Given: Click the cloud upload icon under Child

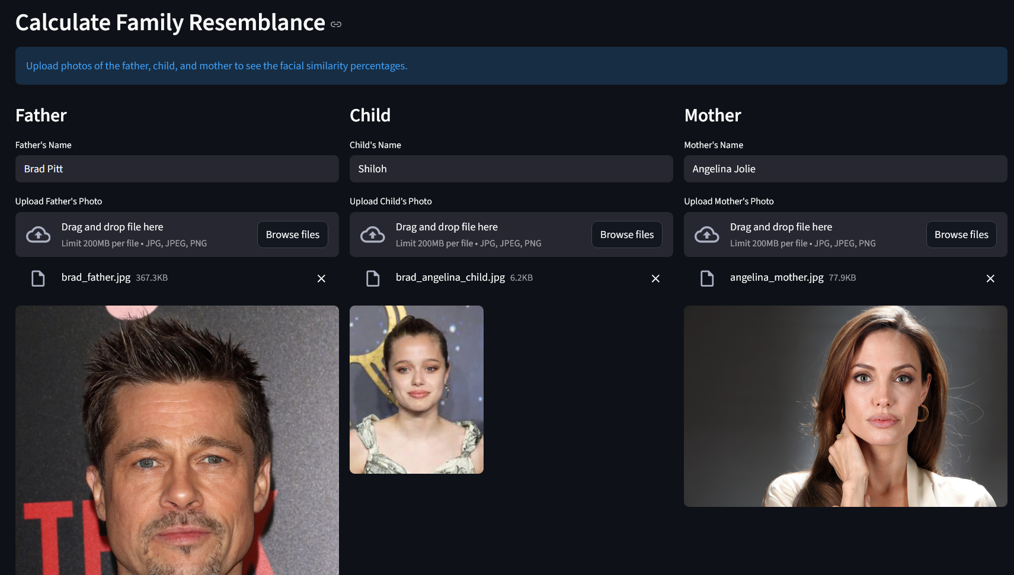Looking at the screenshot, I should 373,235.
